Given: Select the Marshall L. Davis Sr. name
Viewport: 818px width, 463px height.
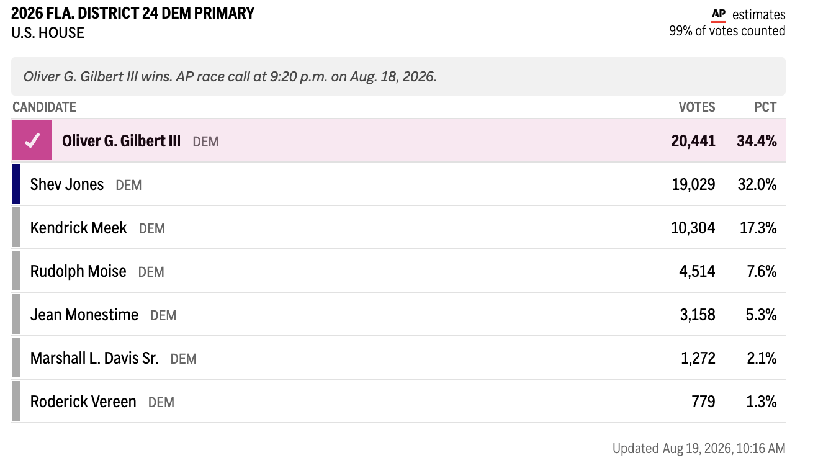Looking at the screenshot, I should [x=94, y=358].
